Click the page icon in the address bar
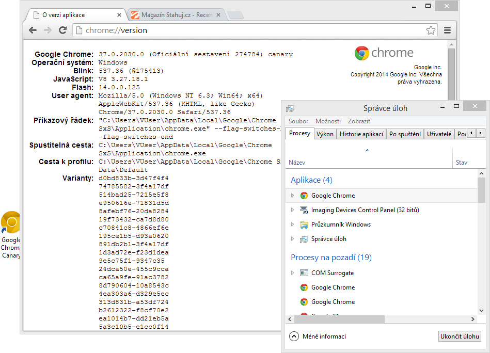 tap(80, 30)
